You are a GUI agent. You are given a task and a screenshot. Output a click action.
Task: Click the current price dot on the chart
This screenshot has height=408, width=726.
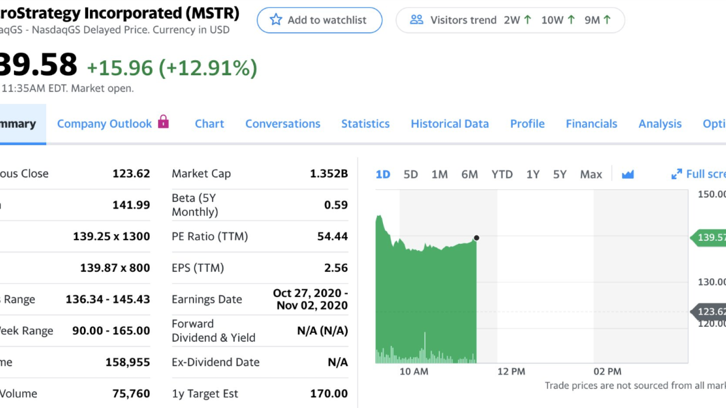(476, 238)
